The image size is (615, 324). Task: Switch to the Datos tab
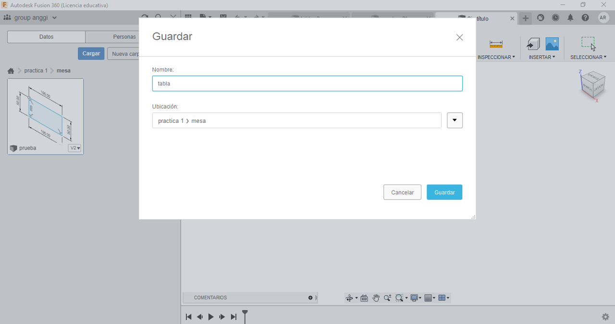(x=46, y=37)
